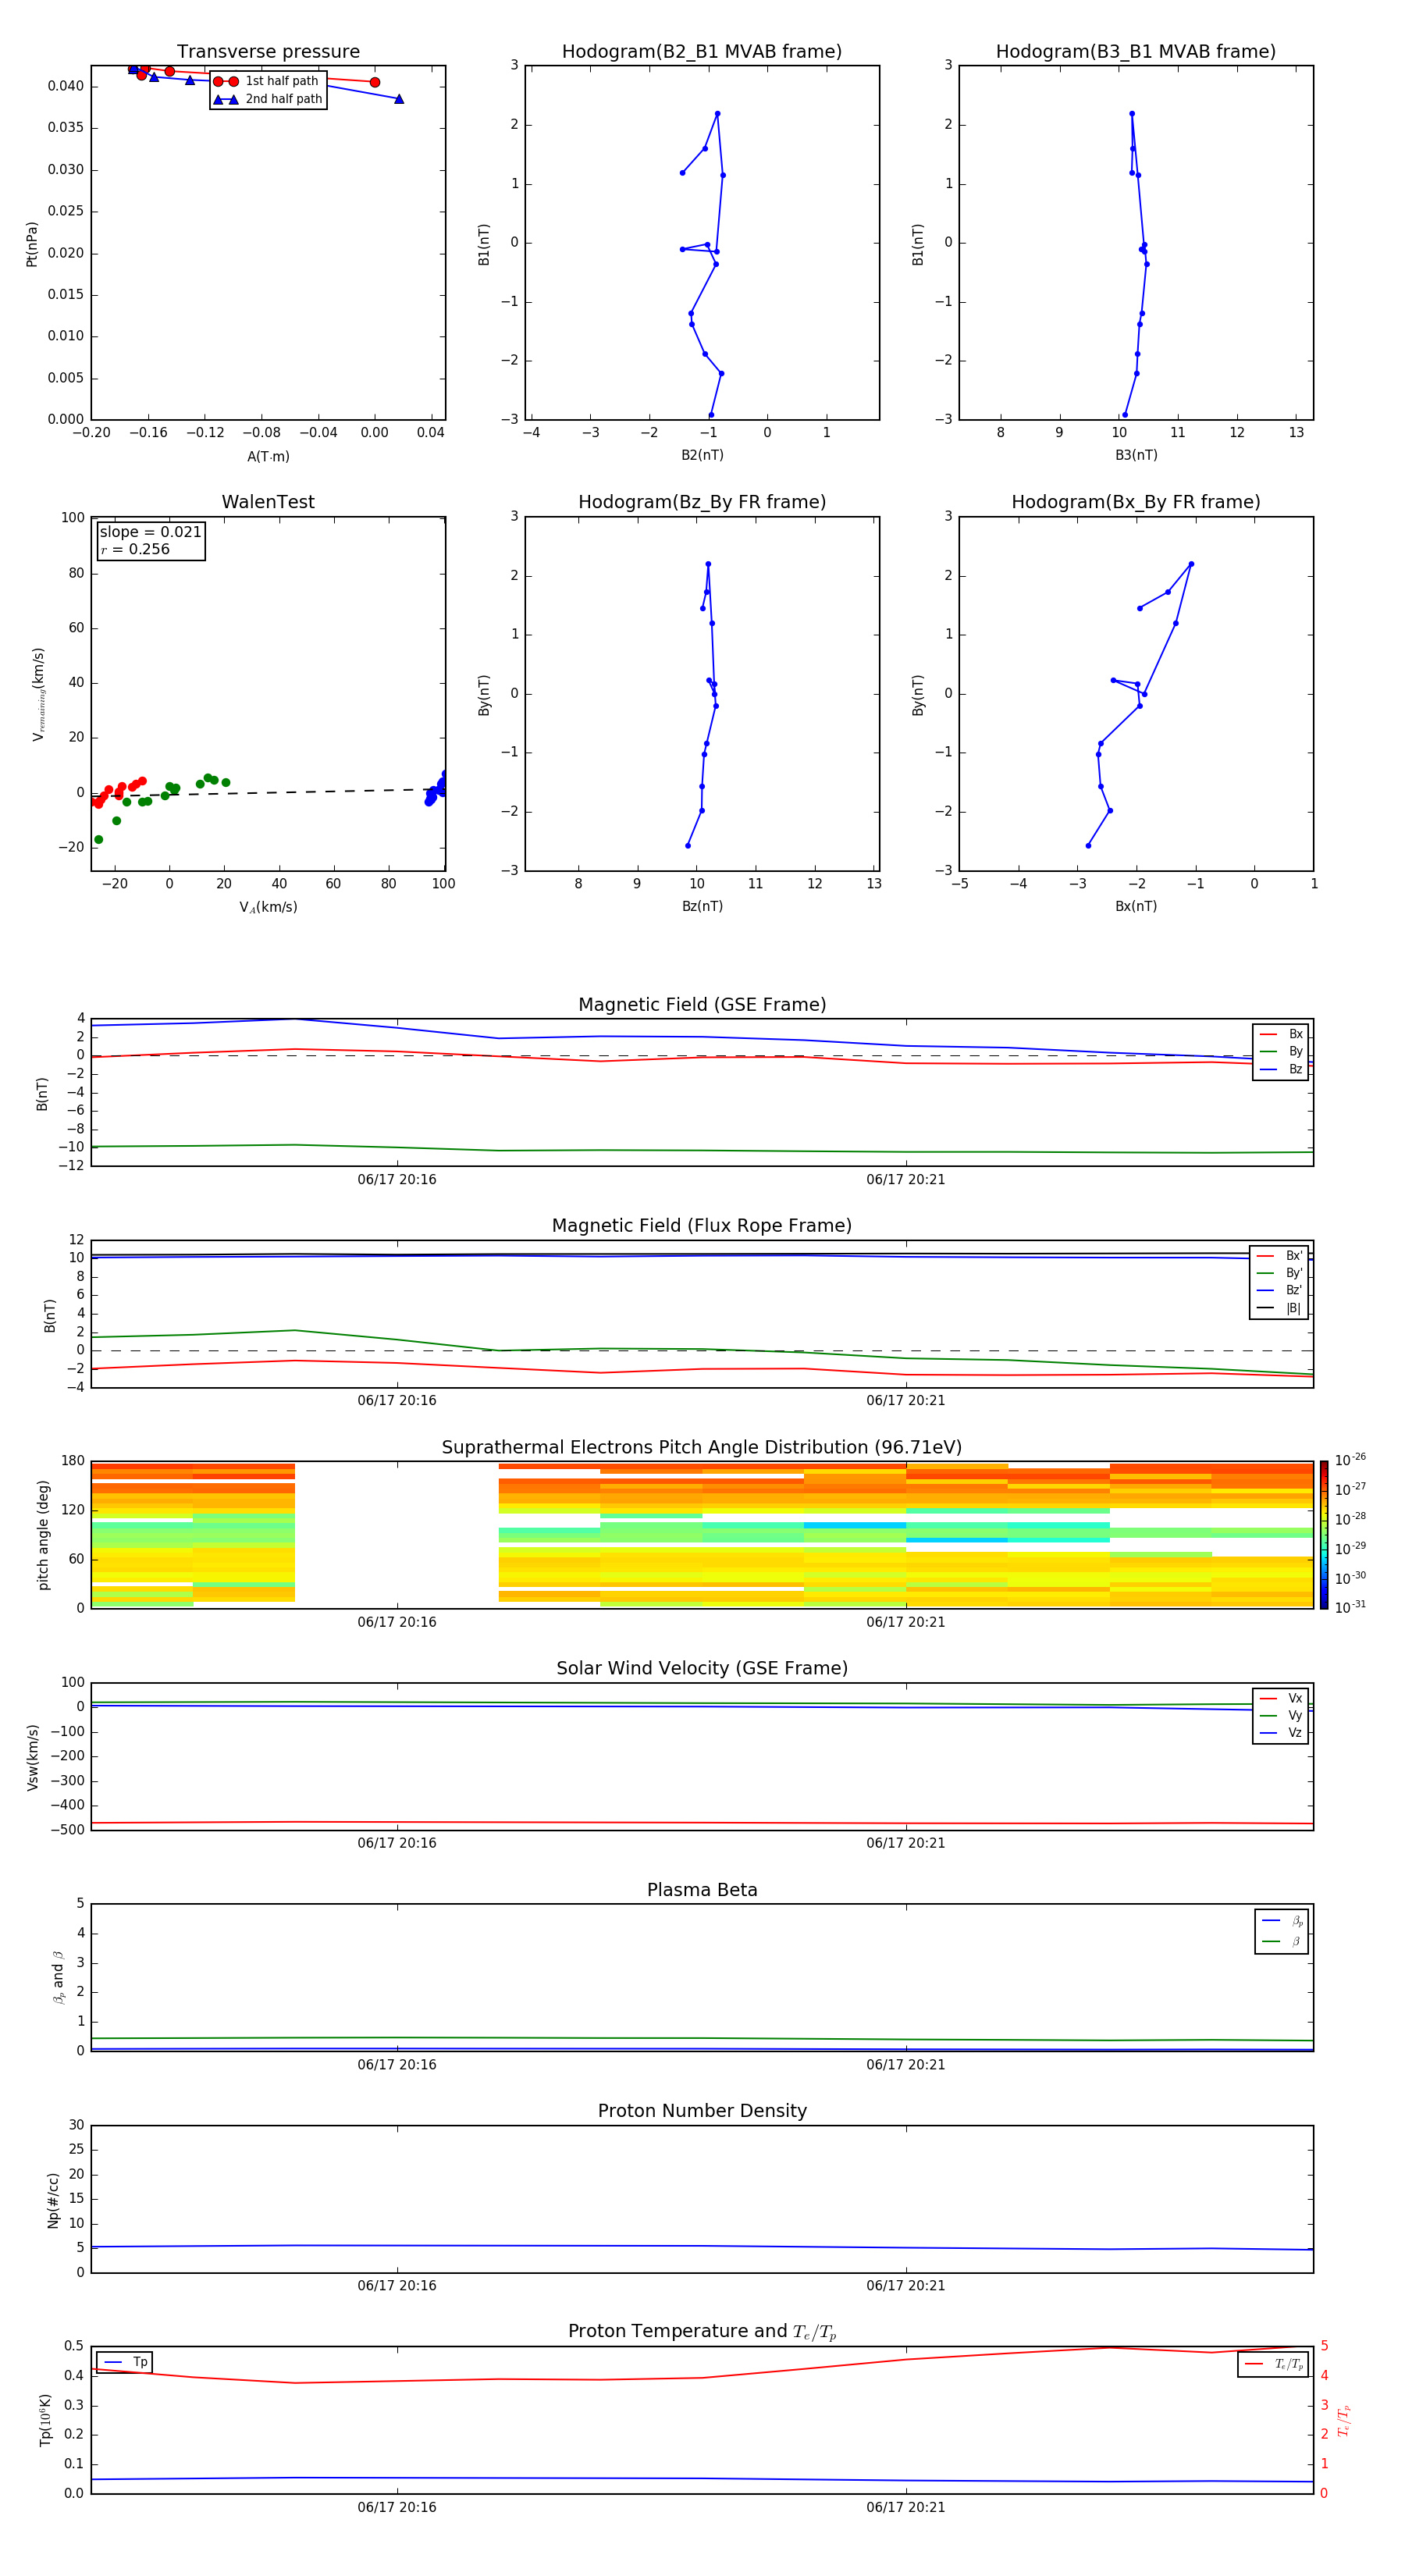The image size is (1405, 2576).
Task: Click the 'WalenTest' plot title
Action: pos(268,502)
